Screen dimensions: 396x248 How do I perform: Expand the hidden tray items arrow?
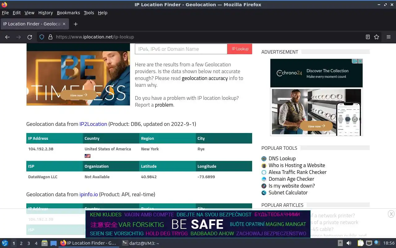click(x=340, y=243)
